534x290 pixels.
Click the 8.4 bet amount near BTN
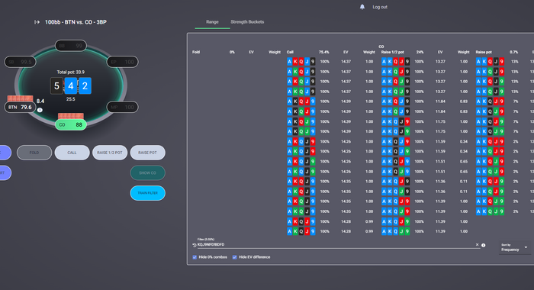(40, 101)
